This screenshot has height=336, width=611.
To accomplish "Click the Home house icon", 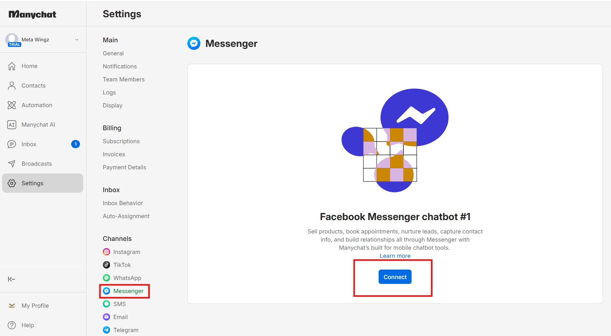I will 12,66.
